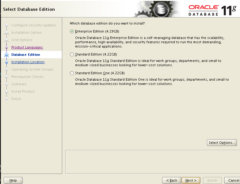Viewport: 240px width, 184px height.
Task: Click the Oracle Database 11g logo
Action: (x=213, y=10)
